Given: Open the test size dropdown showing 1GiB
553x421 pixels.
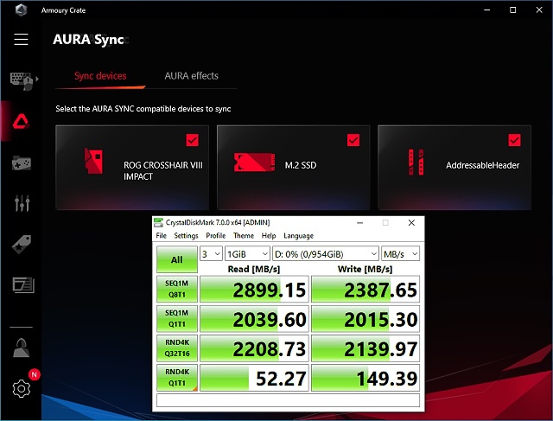Looking at the screenshot, I should (x=248, y=254).
